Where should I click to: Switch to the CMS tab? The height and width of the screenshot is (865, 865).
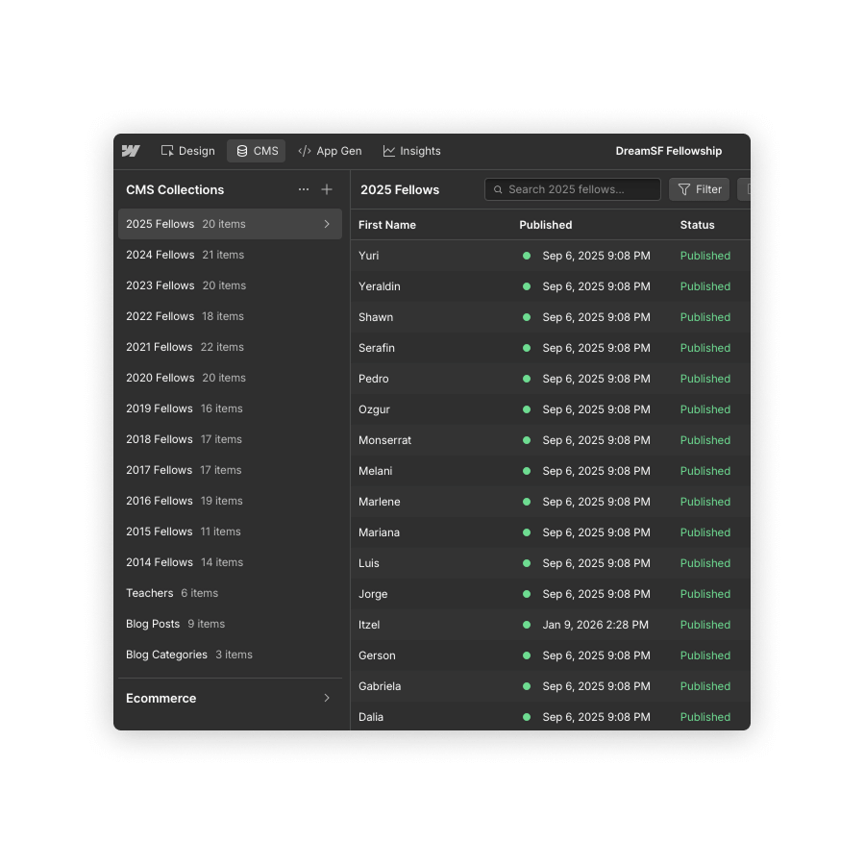[257, 151]
